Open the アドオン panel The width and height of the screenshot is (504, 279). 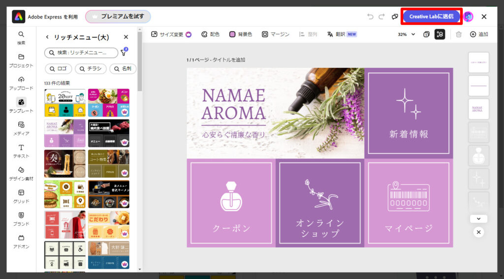coord(21,241)
